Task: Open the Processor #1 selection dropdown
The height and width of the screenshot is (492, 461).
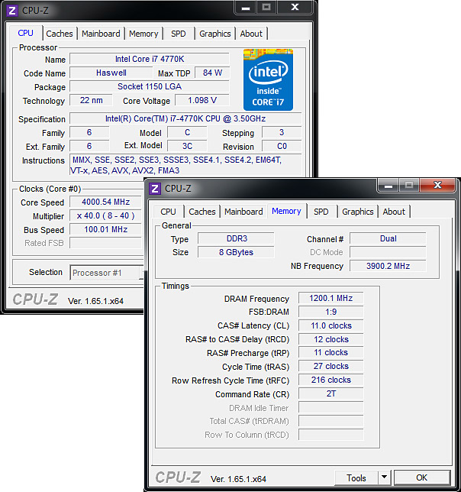Action: tap(107, 273)
